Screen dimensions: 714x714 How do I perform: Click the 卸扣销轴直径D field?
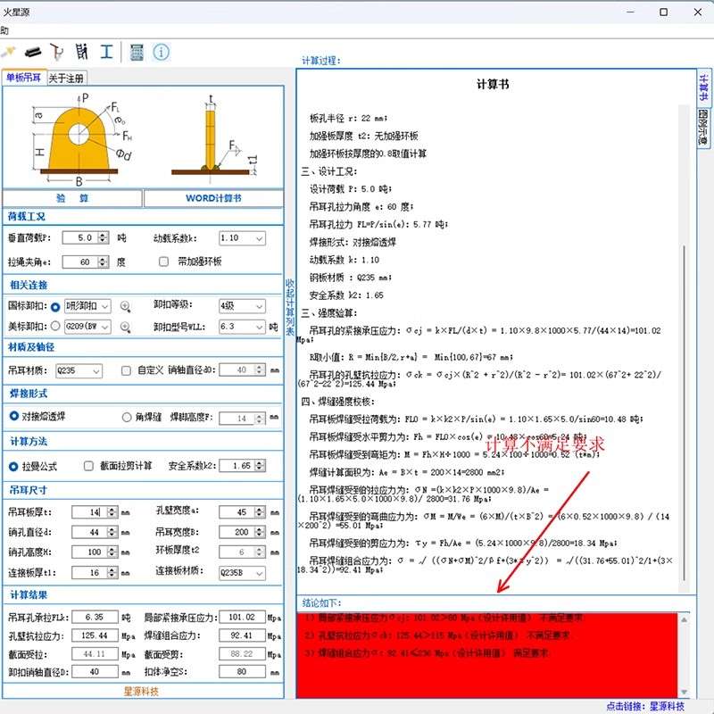tap(95, 672)
